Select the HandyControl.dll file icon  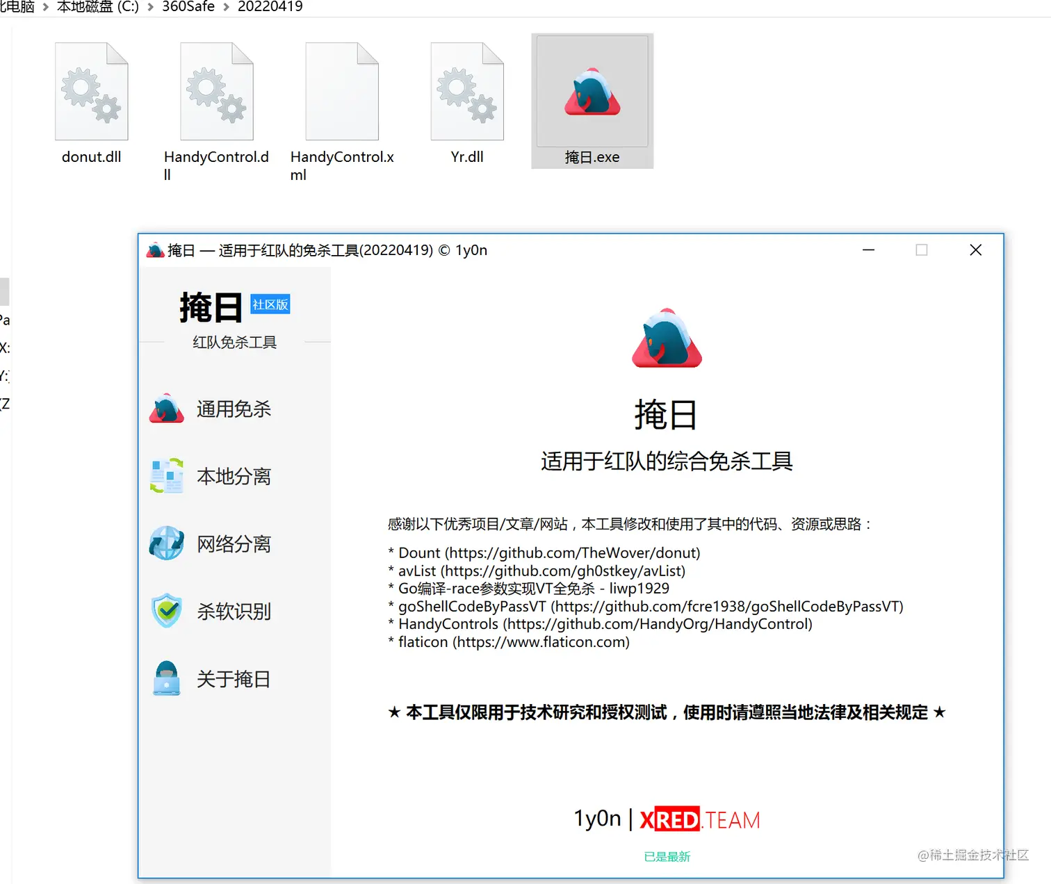[x=217, y=91]
